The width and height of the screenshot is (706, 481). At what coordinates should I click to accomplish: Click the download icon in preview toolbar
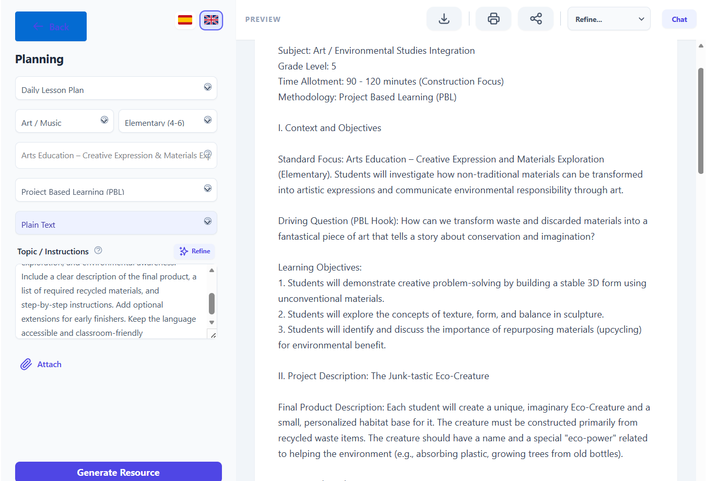click(444, 19)
